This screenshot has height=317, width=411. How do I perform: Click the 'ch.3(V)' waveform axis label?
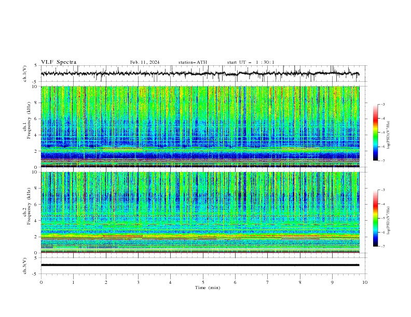[25, 266]
